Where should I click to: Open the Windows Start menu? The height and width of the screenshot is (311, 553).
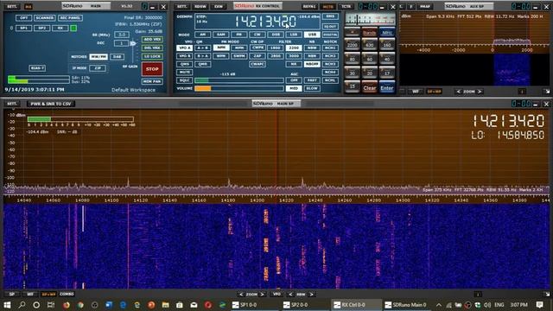click(x=7, y=305)
